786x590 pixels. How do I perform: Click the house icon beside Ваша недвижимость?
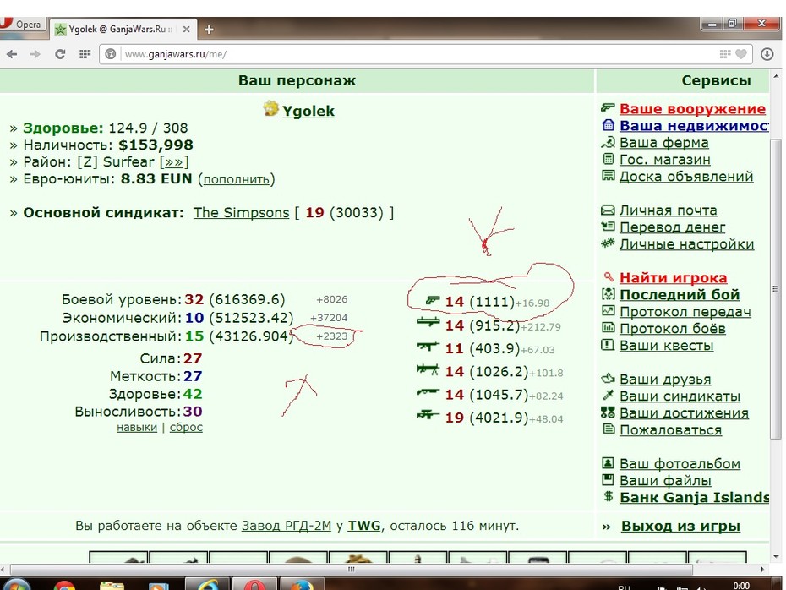(x=608, y=125)
